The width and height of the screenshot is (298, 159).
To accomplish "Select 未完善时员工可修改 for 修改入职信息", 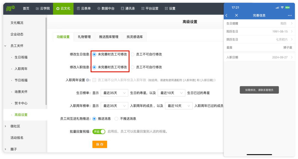I will pos(94,67).
